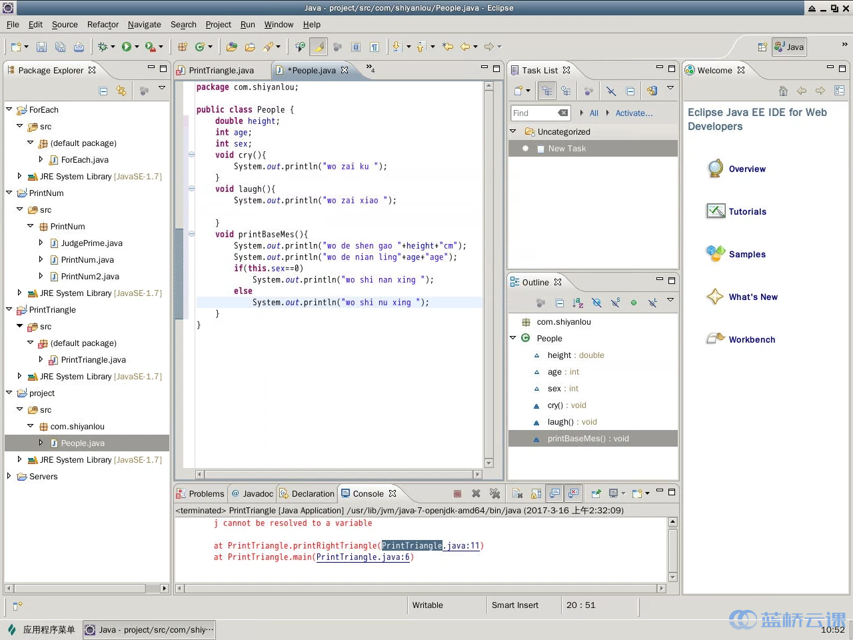The height and width of the screenshot is (640, 853).
Task: Open the Refactor menu
Action: 103,25
